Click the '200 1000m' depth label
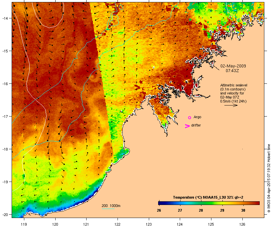 click(111, 206)
